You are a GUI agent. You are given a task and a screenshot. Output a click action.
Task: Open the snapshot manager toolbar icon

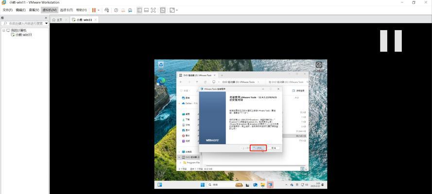pyautogui.click(x=130, y=10)
